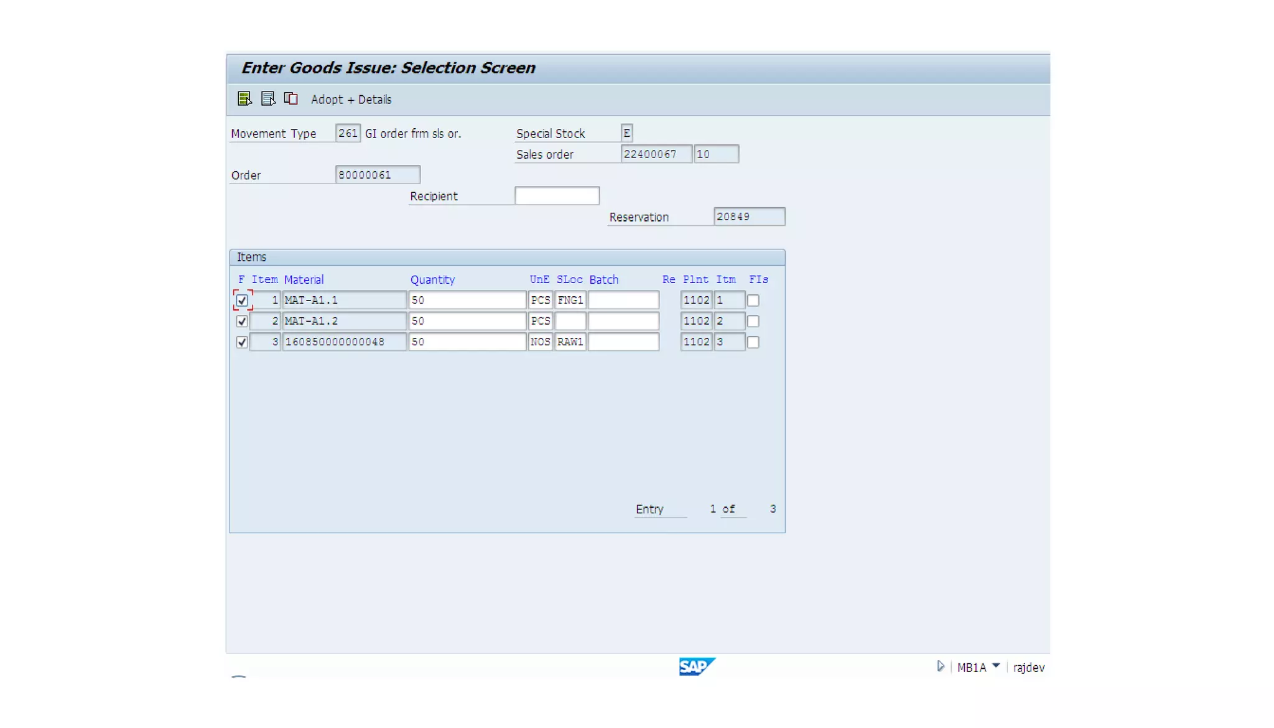This screenshot has width=1274, height=728.
Task: Uncheck selection box for item 2 MAT-A1.2
Action: click(242, 321)
